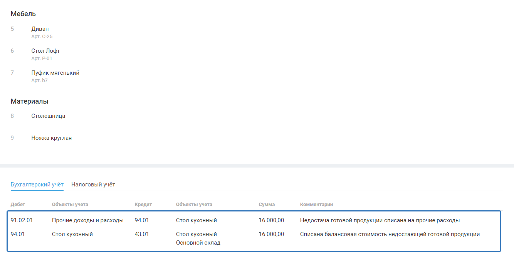This screenshot has width=514, height=260.
Task: Click row number 5
Action: tap(12, 29)
